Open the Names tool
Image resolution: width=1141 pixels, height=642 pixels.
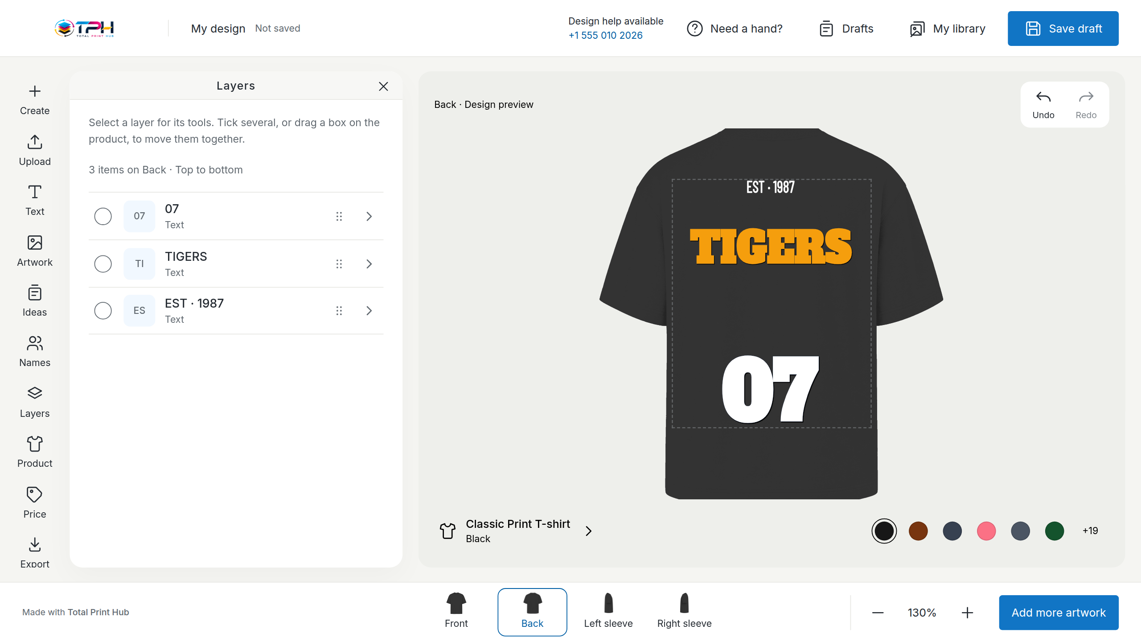(35, 352)
